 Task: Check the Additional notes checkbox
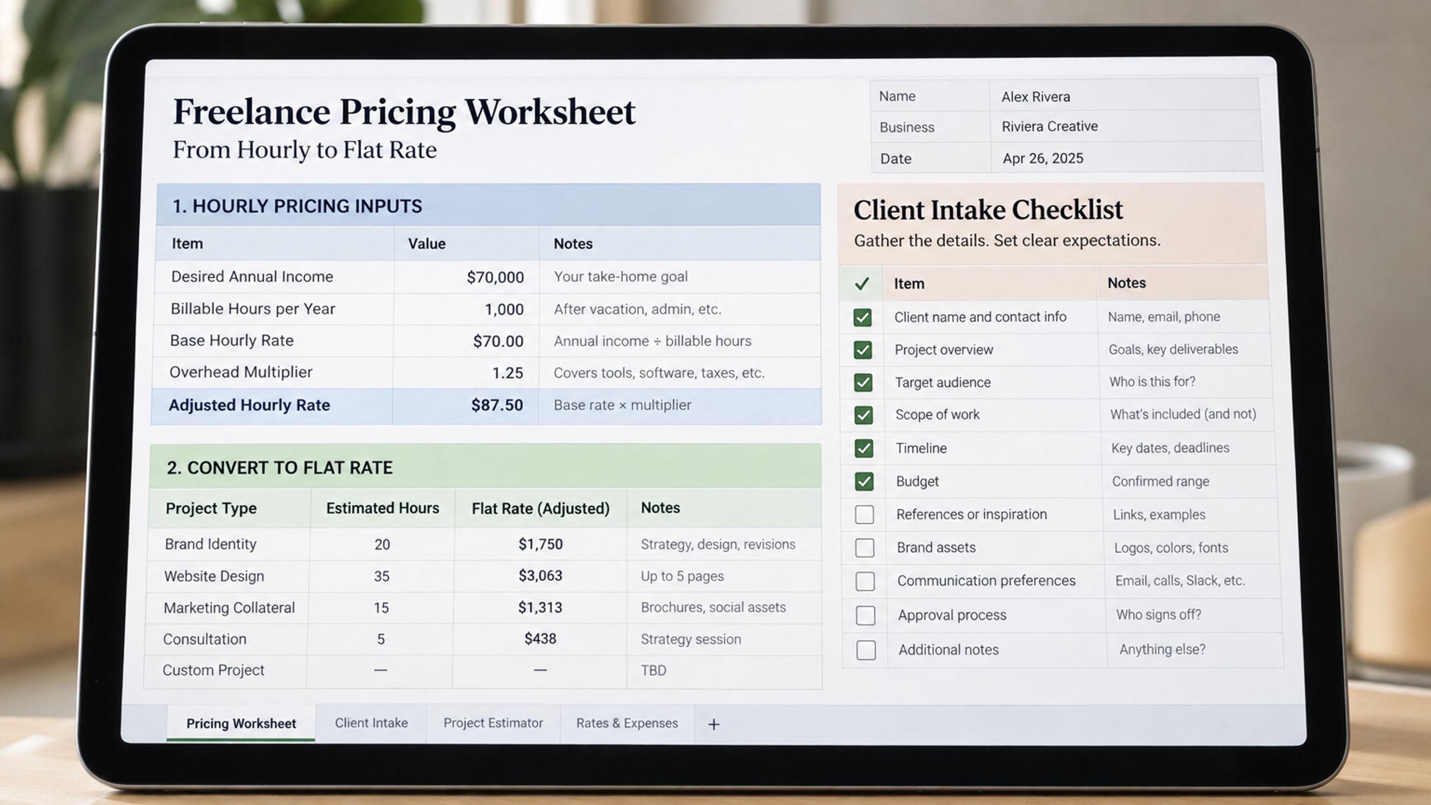click(x=866, y=650)
